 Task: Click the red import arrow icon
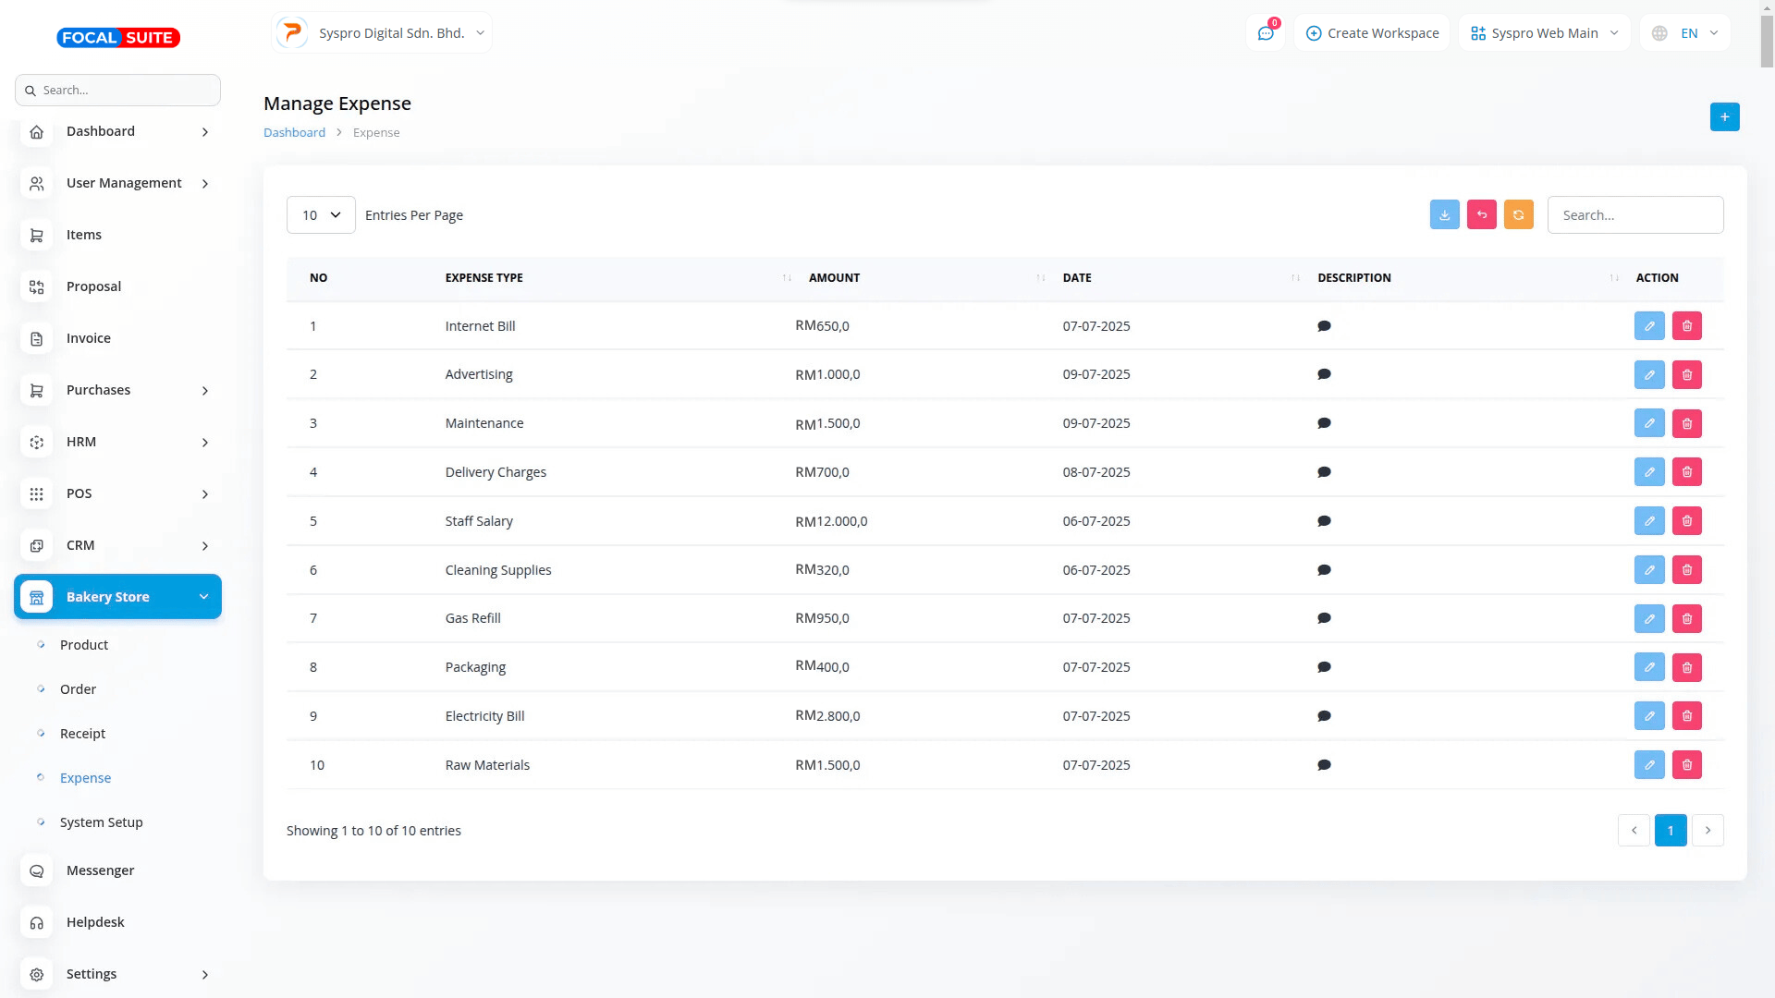pos(1481,214)
